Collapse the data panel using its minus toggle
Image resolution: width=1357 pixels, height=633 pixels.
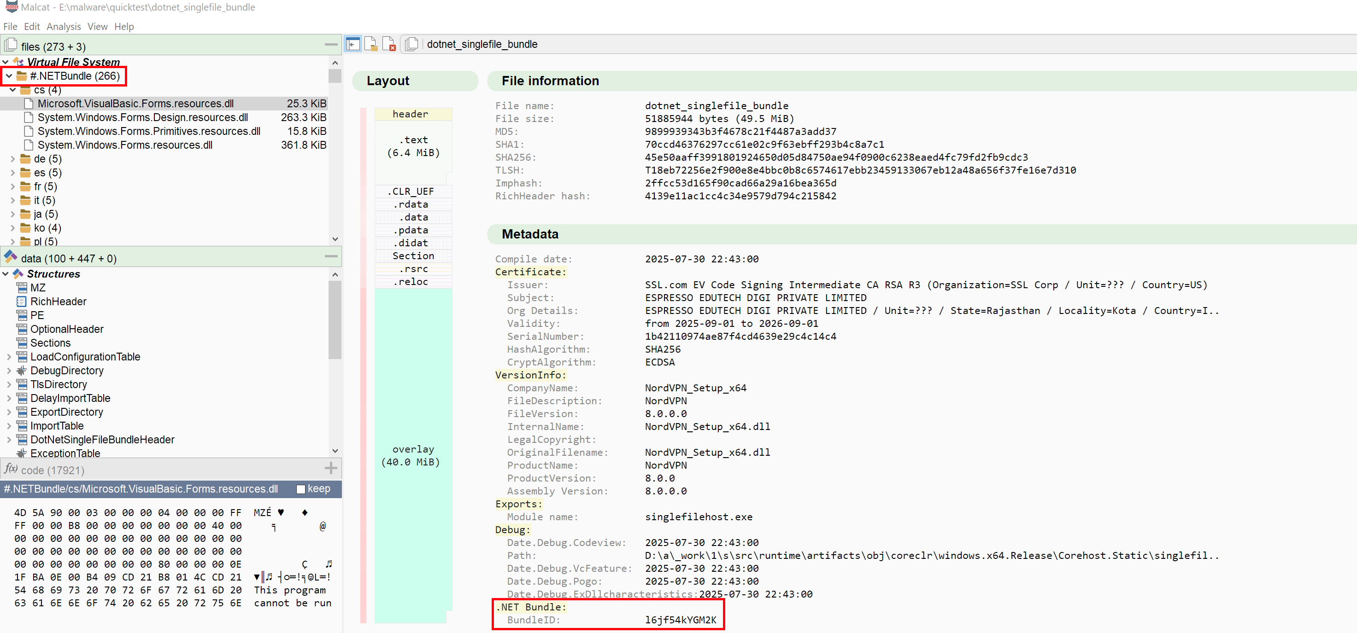[x=331, y=256]
